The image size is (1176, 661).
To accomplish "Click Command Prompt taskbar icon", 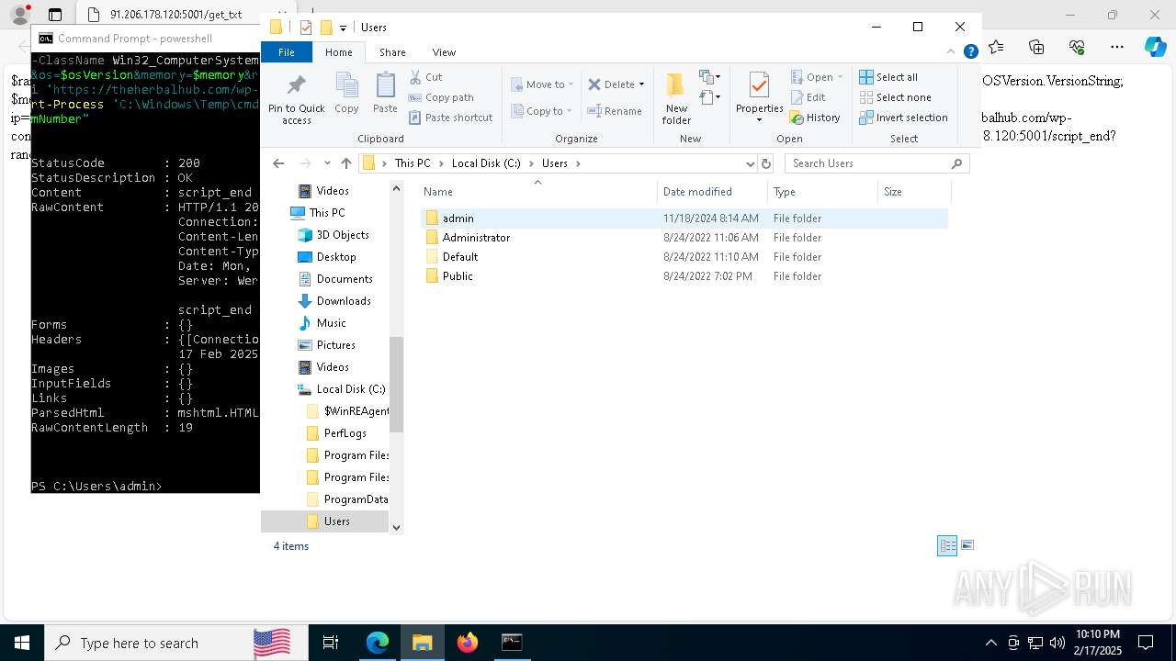I will [512, 643].
